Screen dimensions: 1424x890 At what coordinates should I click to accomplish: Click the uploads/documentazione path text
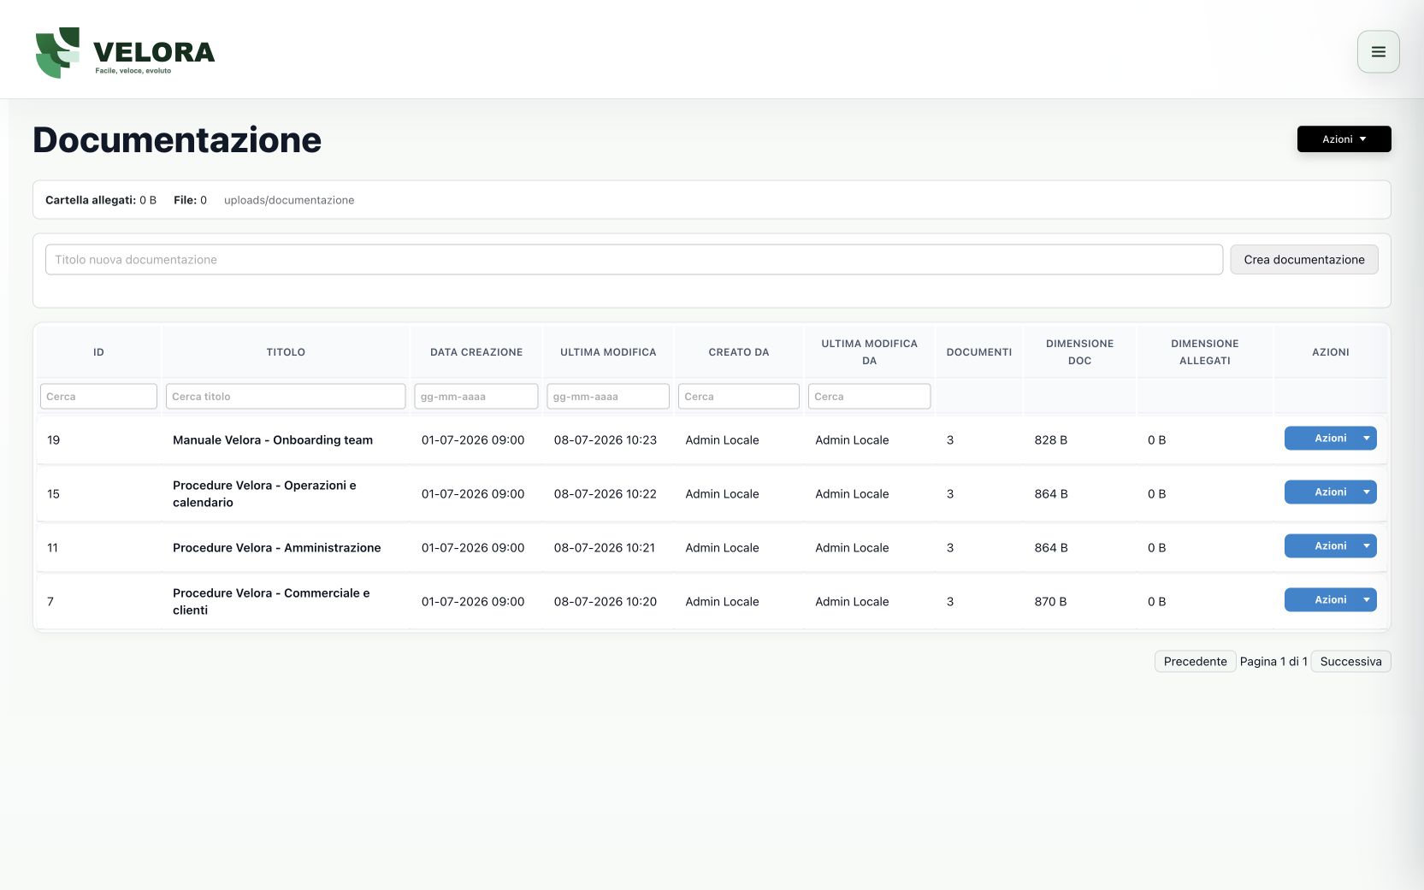click(x=289, y=200)
